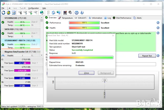The width and height of the screenshot is (164, 110).
Task: Click the blue question mark toolbar icon
Action: coord(77,13)
